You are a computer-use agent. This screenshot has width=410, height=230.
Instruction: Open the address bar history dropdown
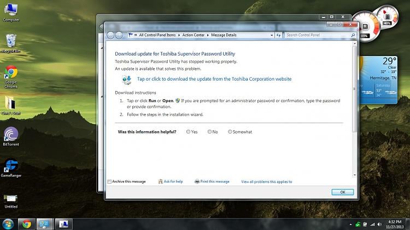272,35
